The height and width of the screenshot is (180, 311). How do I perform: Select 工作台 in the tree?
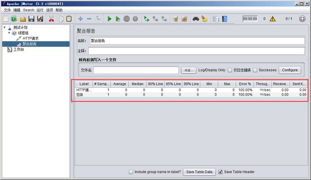tap(18, 50)
